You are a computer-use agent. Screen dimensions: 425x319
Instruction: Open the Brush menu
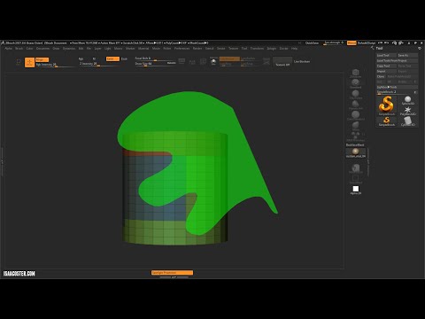click(19, 48)
